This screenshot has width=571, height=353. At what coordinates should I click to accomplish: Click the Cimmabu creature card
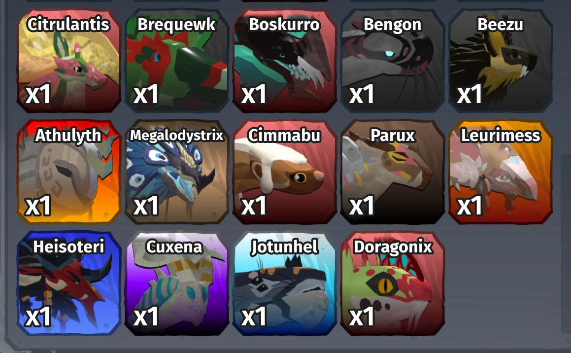point(284,172)
